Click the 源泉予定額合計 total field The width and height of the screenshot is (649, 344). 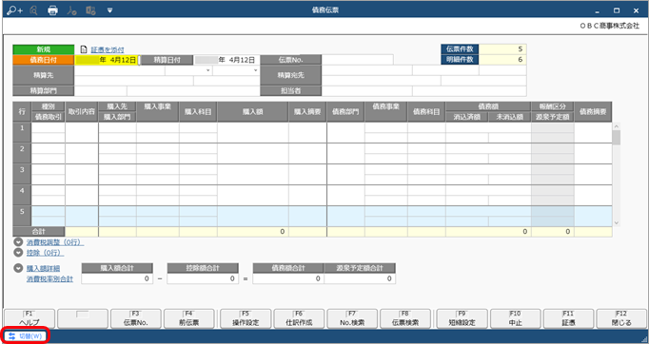[x=360, y=278]
